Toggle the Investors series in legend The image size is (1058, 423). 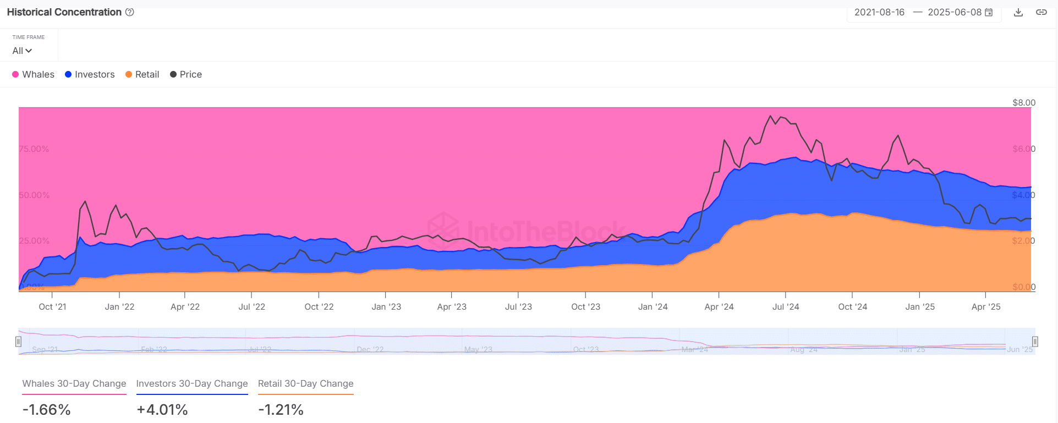click(x=90, y=74)
